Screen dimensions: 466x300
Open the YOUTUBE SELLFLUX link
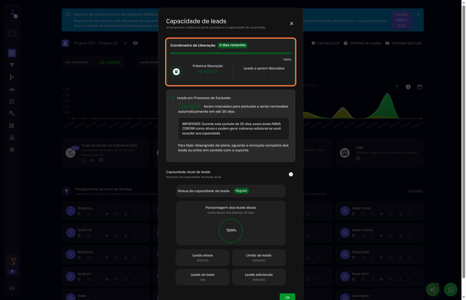coord(403,43)
